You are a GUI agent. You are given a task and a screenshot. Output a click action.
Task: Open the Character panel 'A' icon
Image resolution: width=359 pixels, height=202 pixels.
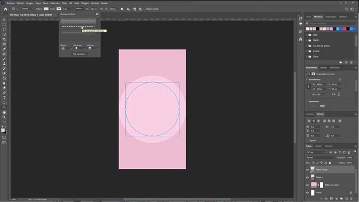pyautogui.click(x=301, y=39)
